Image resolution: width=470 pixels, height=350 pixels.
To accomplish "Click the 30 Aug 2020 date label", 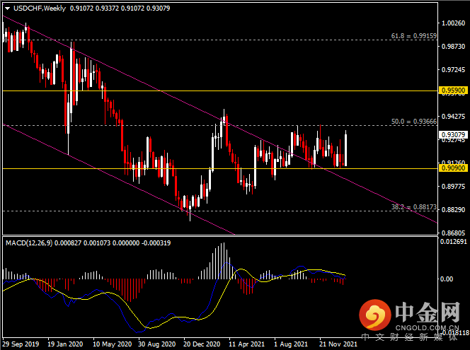I will (x=156, y=344).
